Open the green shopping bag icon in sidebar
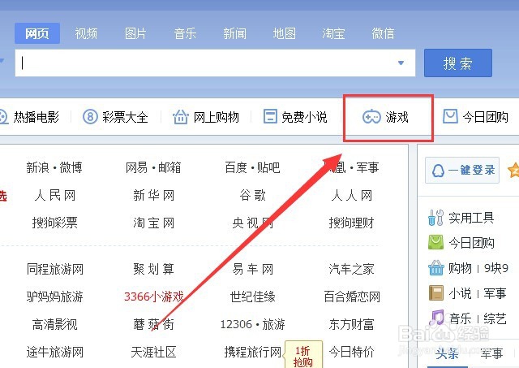Viewport: 519px width, 368px height. click(x=435, y=242)
